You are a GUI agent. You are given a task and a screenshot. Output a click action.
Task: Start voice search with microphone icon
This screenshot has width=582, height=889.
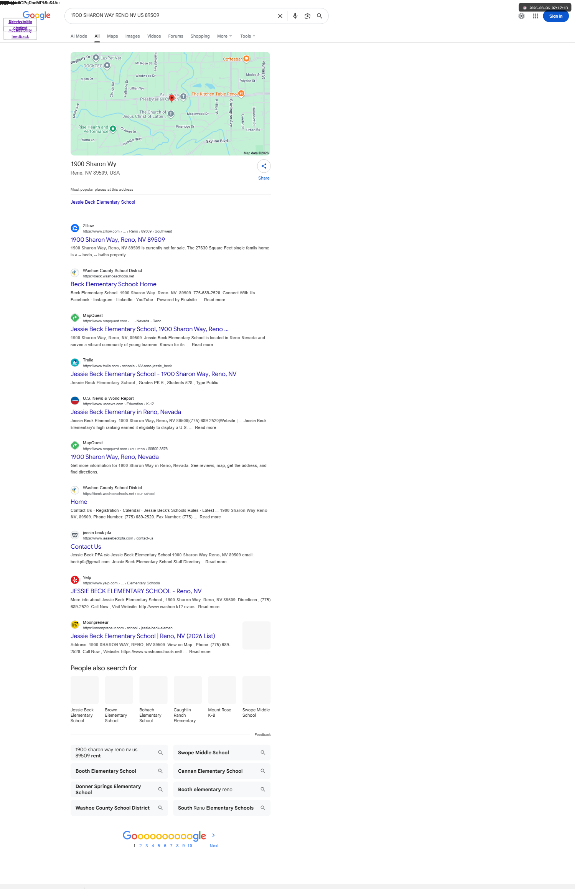(x=295, y=16)
